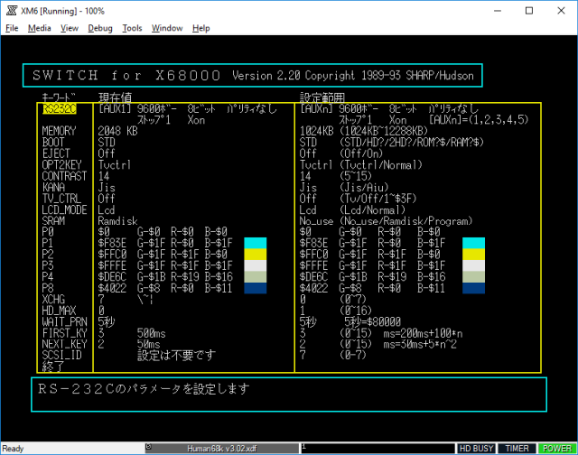The width and height of the screenshot is (578, 455).
Task: Open the Window menu
Action: [167, 28]
